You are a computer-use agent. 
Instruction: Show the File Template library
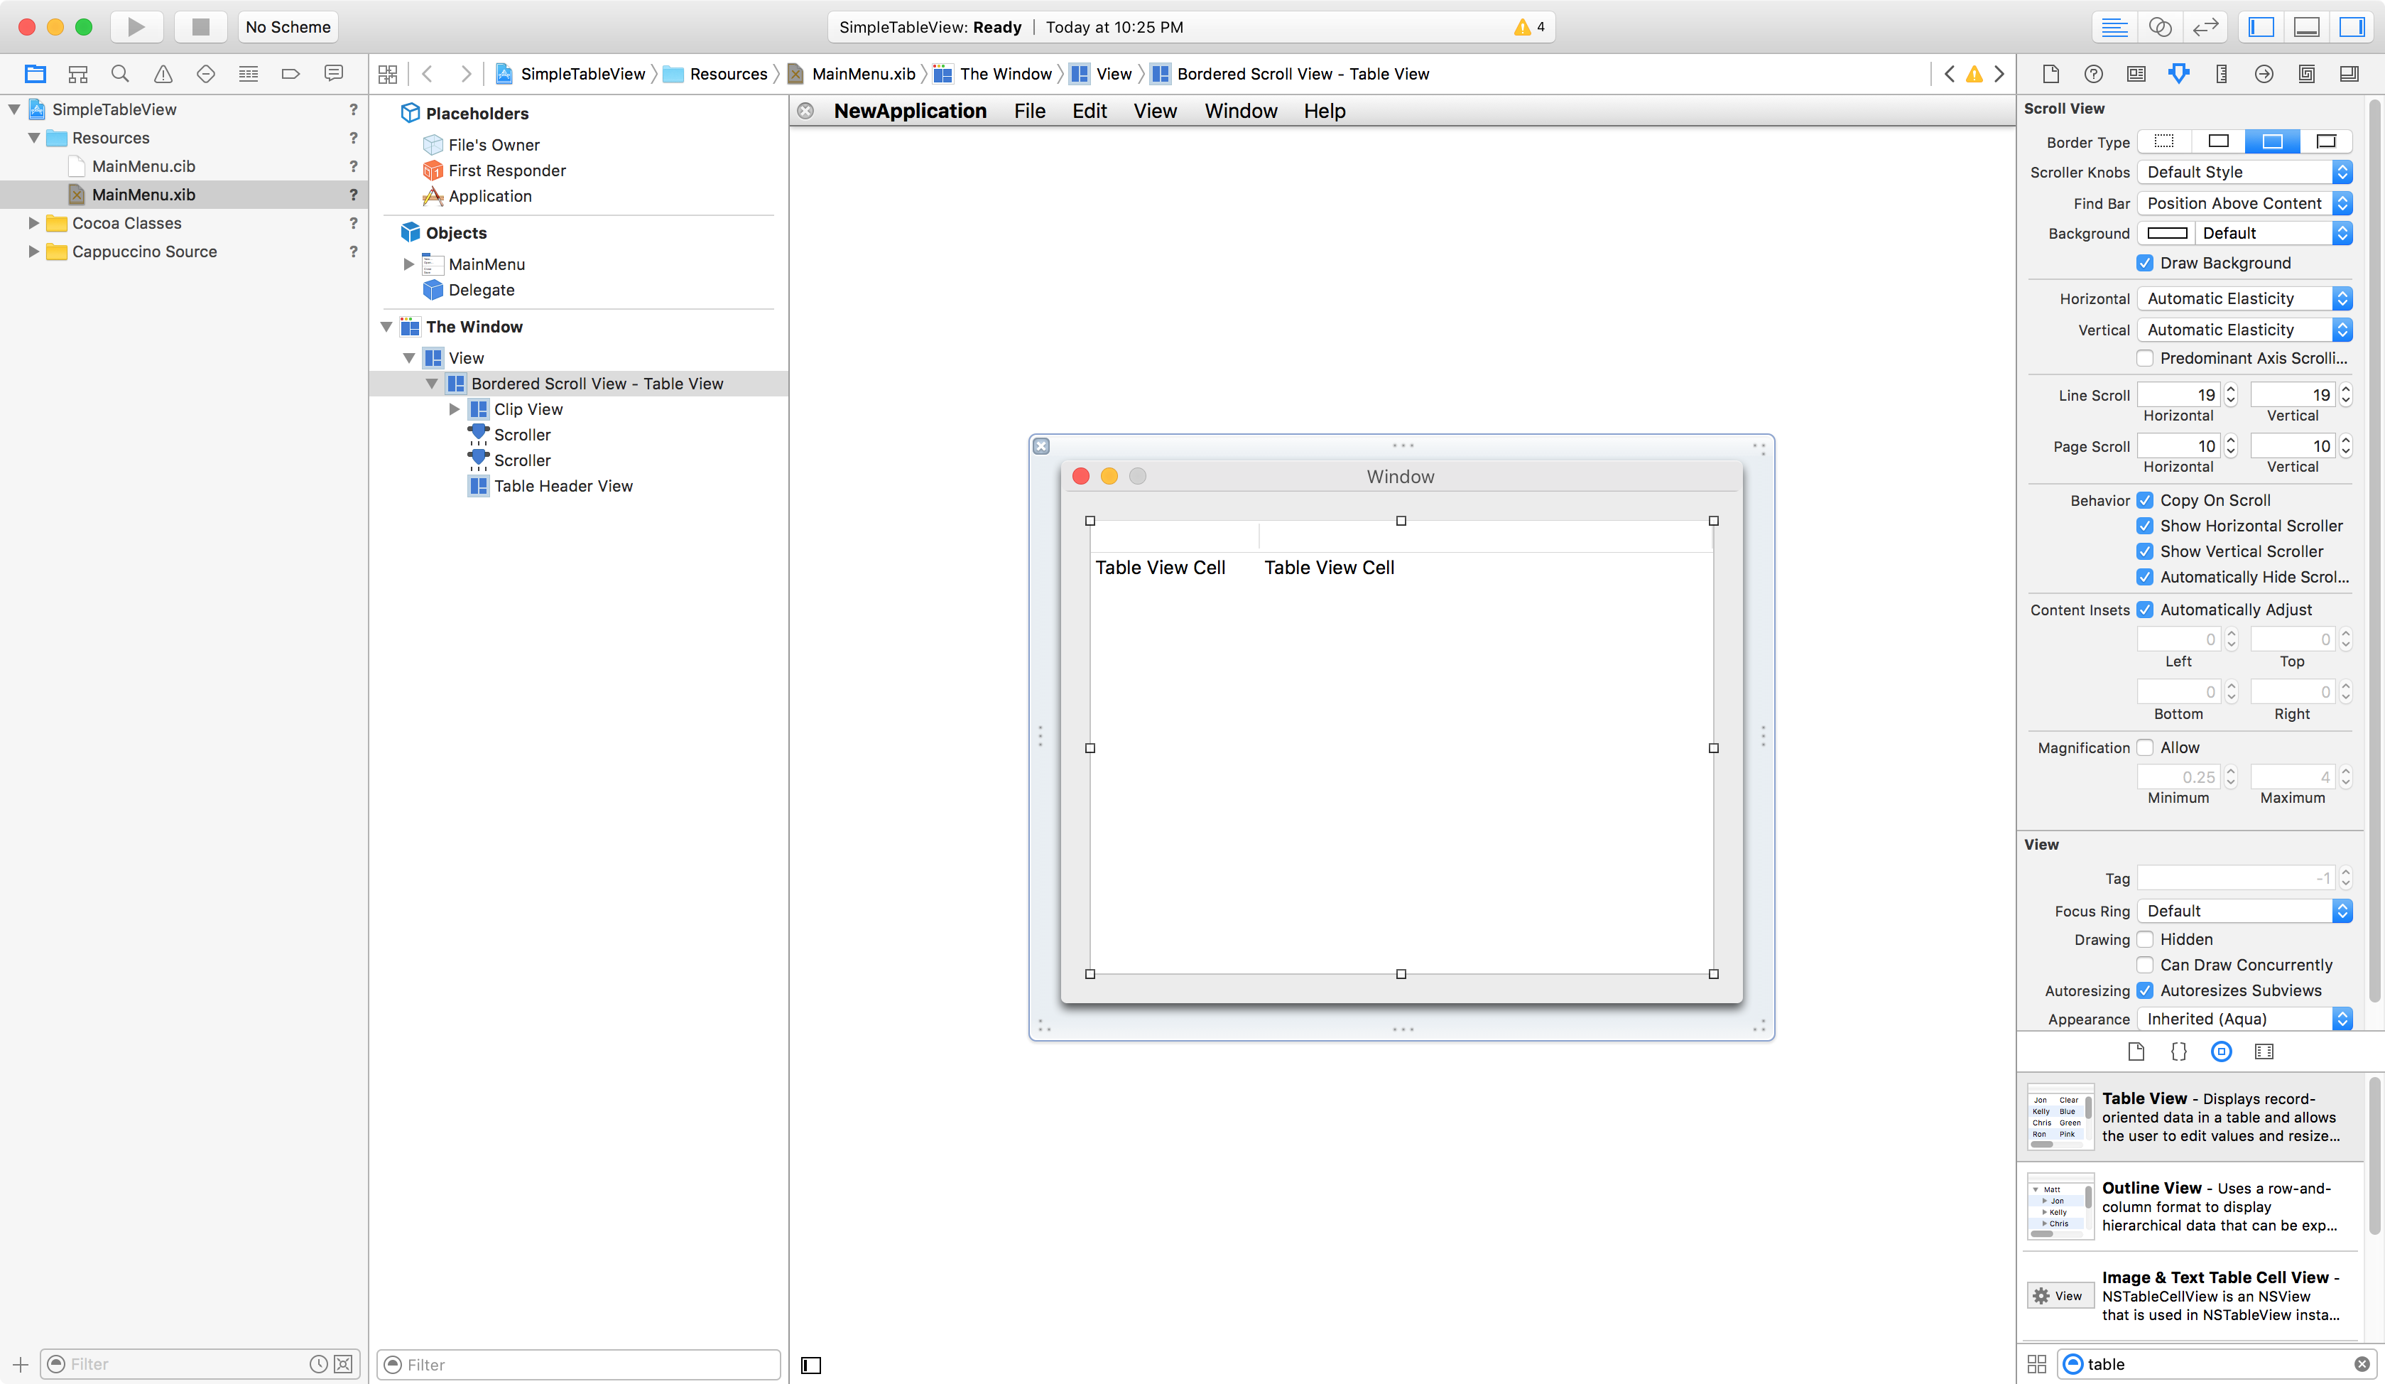[2136, 1051]
